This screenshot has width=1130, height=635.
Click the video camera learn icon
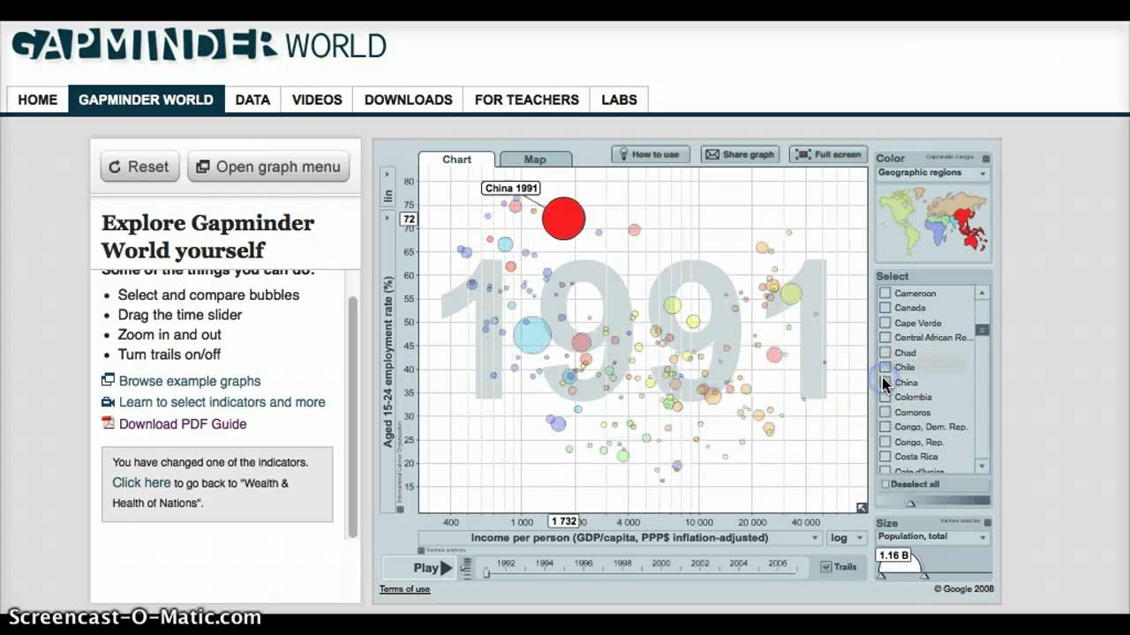coord(108,402)
